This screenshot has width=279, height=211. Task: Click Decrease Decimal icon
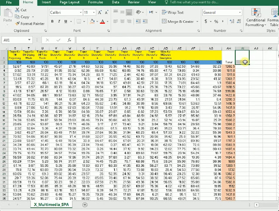[239, 21]
